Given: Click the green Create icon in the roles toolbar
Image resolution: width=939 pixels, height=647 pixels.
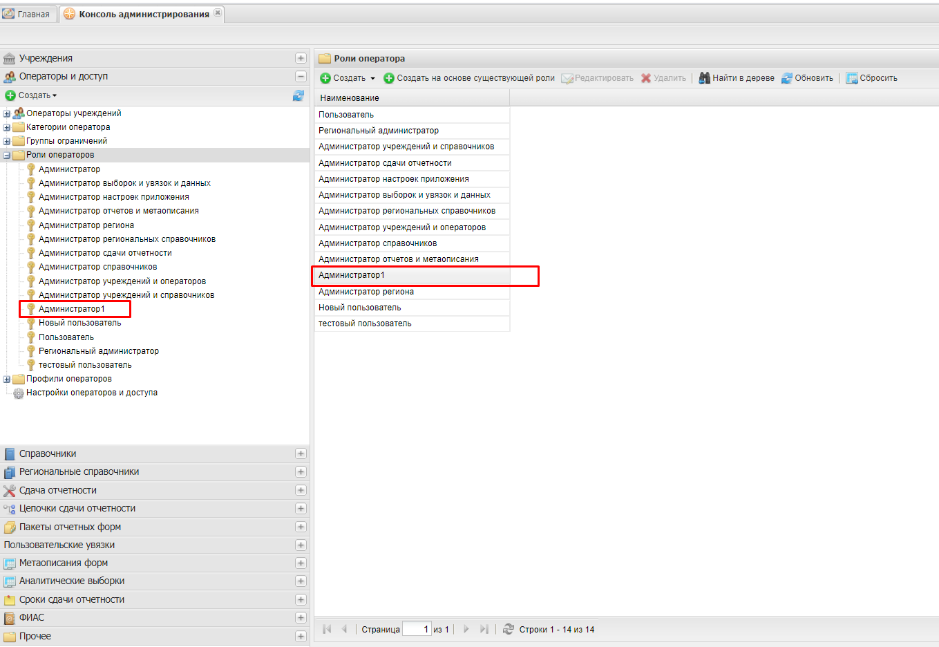Looking at the screenshot, I should 325,78.
